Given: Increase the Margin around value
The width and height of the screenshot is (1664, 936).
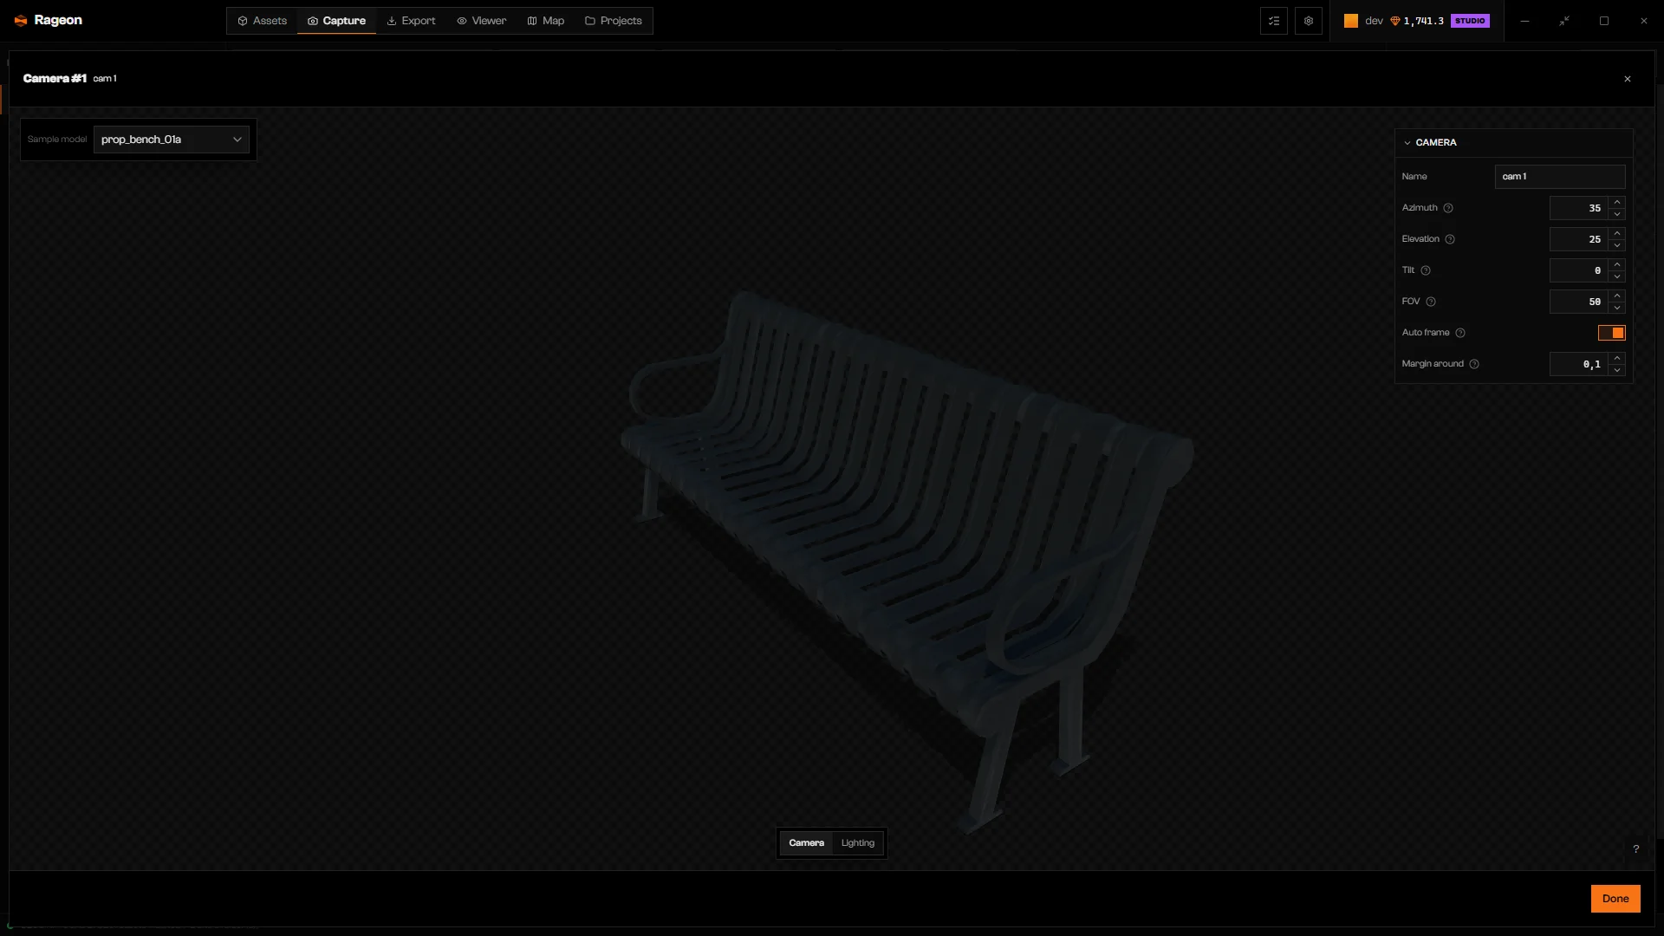Looking at the screenshot, I should pos(1616,358).
